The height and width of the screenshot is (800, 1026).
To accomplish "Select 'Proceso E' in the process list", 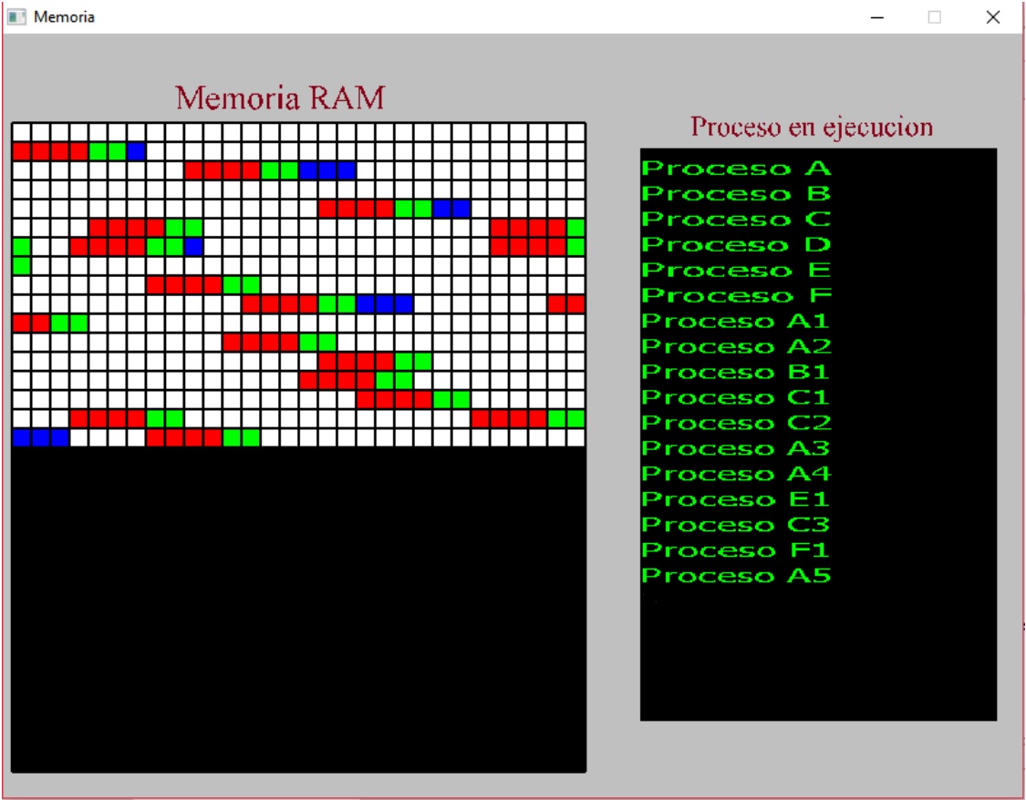I will point(736,270).
